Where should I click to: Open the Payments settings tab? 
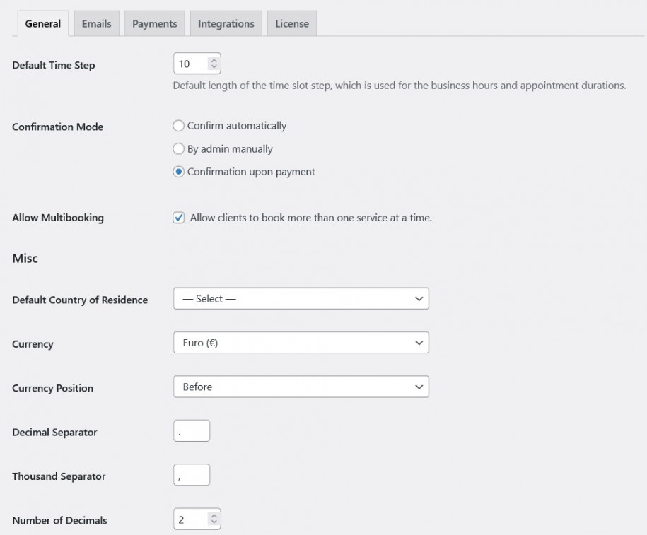click(154, 23)
